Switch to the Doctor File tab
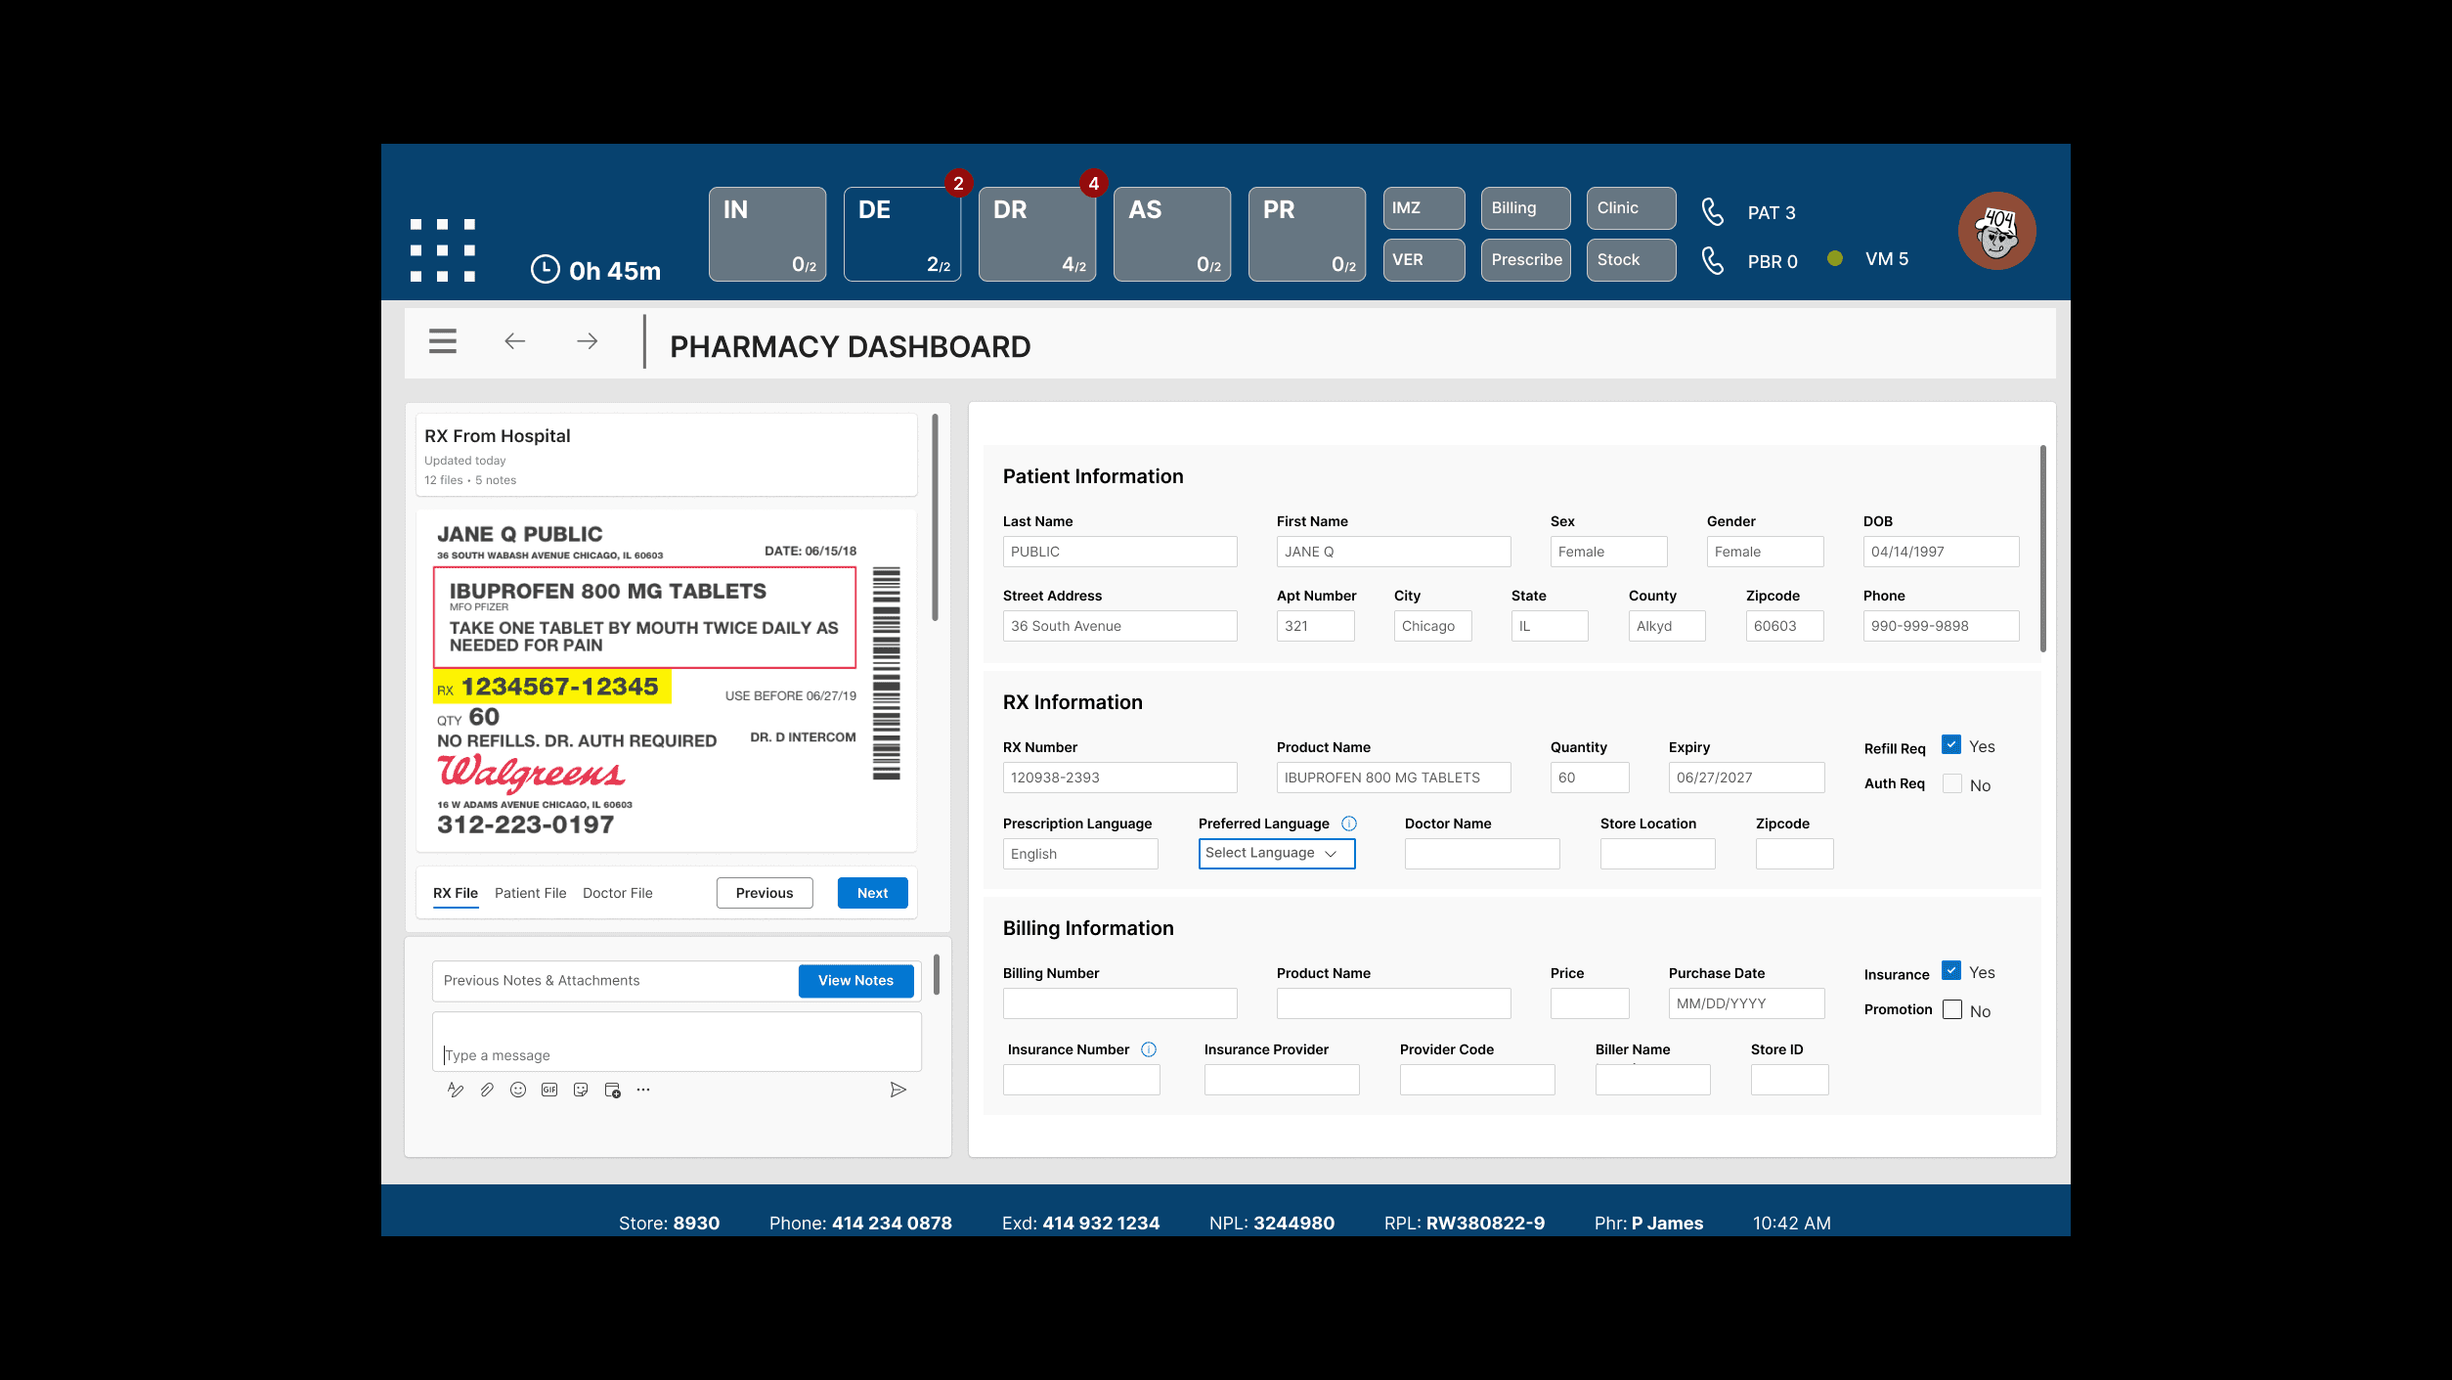This screenshot has height=1380, width=2452. (617, 893)
